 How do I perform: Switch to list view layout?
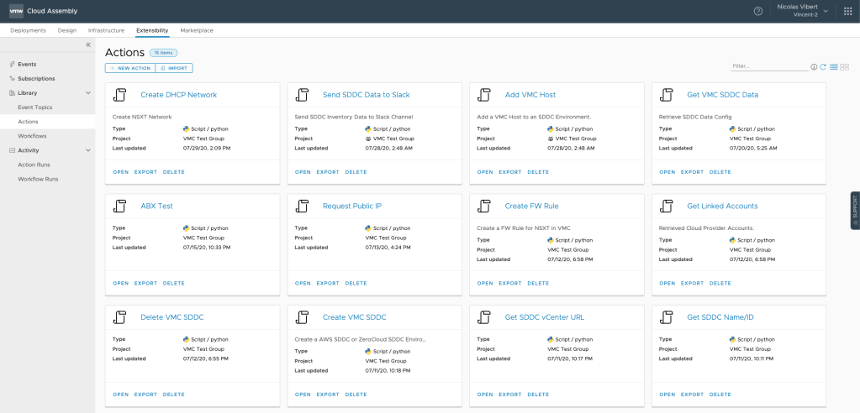point(834,66)
